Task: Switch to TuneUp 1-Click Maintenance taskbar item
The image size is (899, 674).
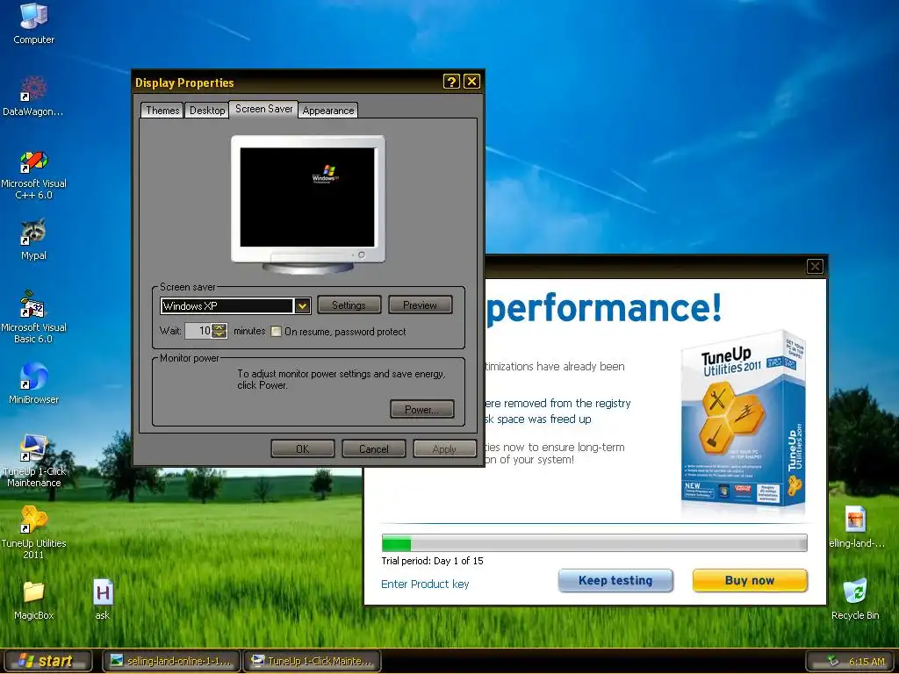Action: 312,661
